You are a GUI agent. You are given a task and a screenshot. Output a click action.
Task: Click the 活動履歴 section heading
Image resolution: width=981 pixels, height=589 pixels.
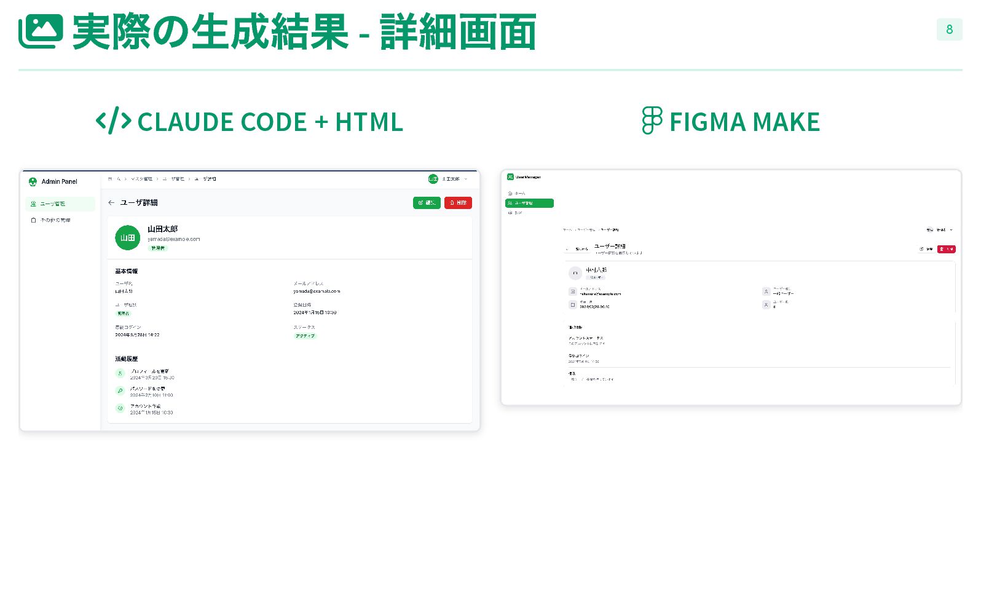click(x=127, y=358)
